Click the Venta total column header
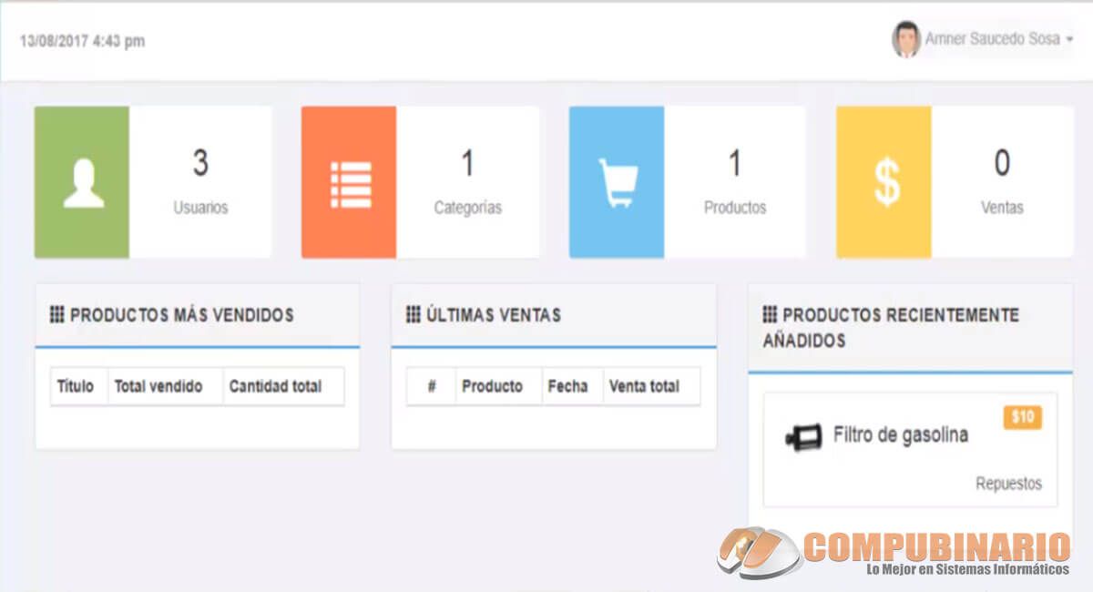This screenshot has height=592, width=1093. (x=644, y=386)
